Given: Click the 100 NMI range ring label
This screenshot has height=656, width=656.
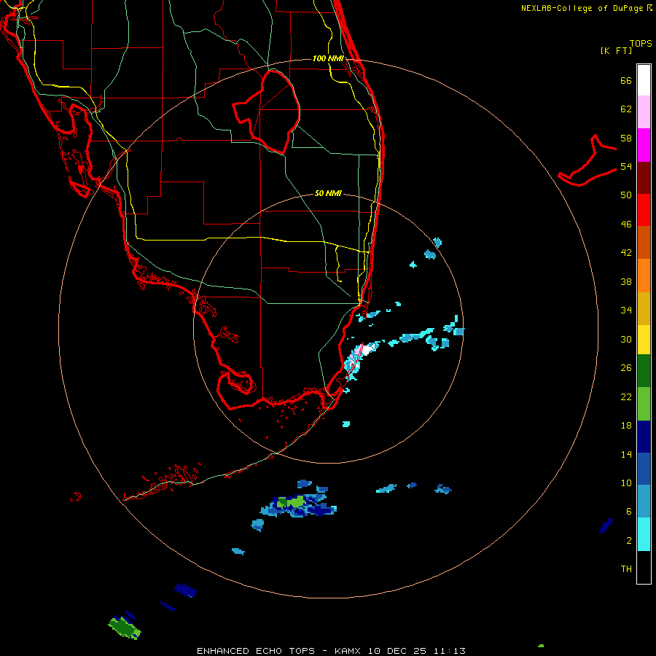Looking at the screenshot, I should tap(328, 58).
